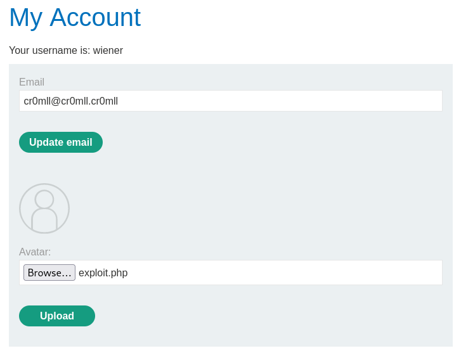The width and height of the screenshot is (461, 353).
Task: Click the Avatar field label
Action: point(35,252)
